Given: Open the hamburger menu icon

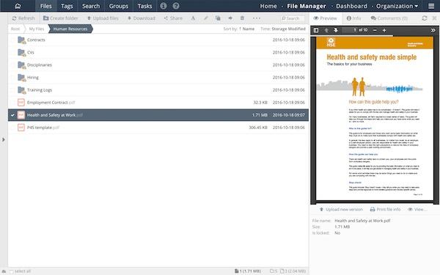Looking at the screenshot, I should [x=431, y=6].
